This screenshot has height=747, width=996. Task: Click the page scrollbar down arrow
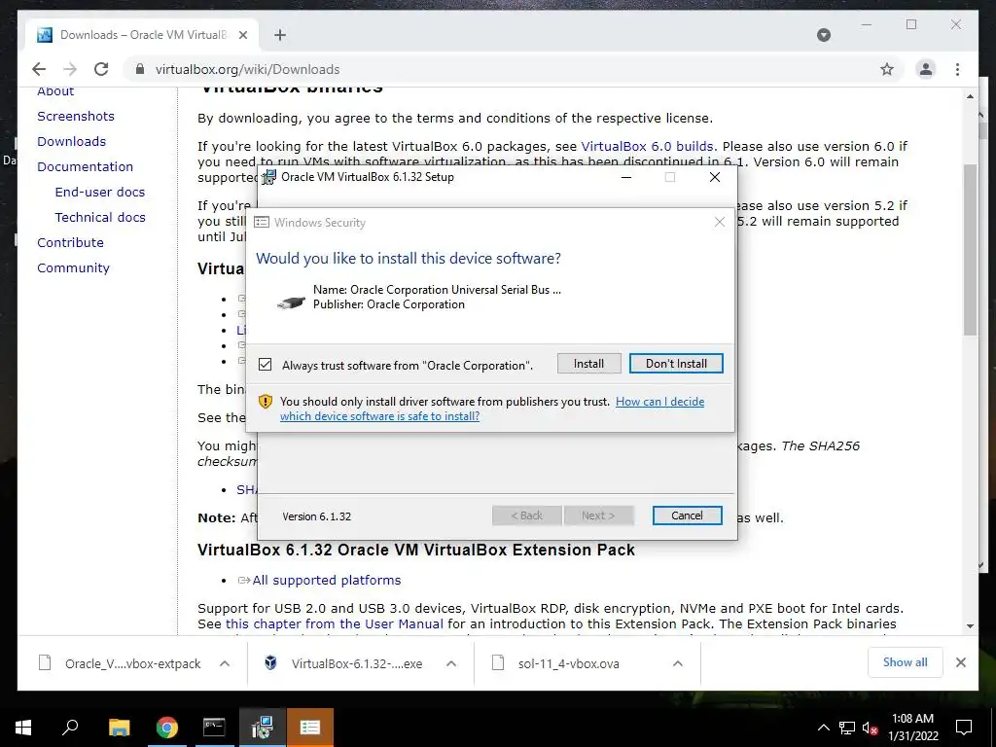point(970,626)
